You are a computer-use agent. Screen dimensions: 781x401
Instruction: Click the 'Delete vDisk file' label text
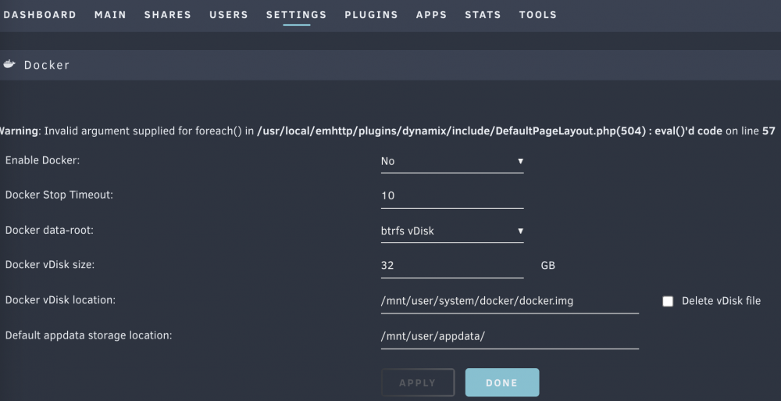tap(721, 301)
